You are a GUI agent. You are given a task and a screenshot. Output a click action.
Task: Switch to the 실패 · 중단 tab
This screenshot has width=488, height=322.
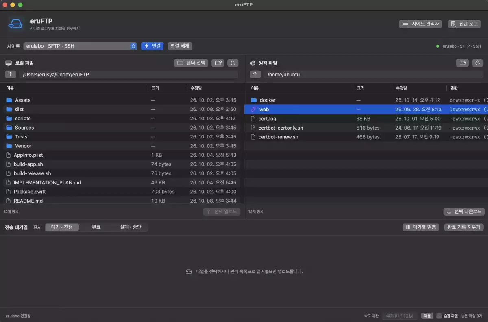coord(131,227)
